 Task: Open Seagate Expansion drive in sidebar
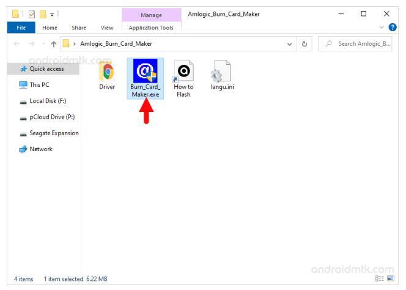(x=54, y=133)
